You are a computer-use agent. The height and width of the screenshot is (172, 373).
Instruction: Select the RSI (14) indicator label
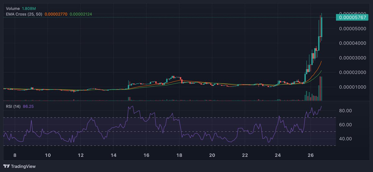[13, 106]
